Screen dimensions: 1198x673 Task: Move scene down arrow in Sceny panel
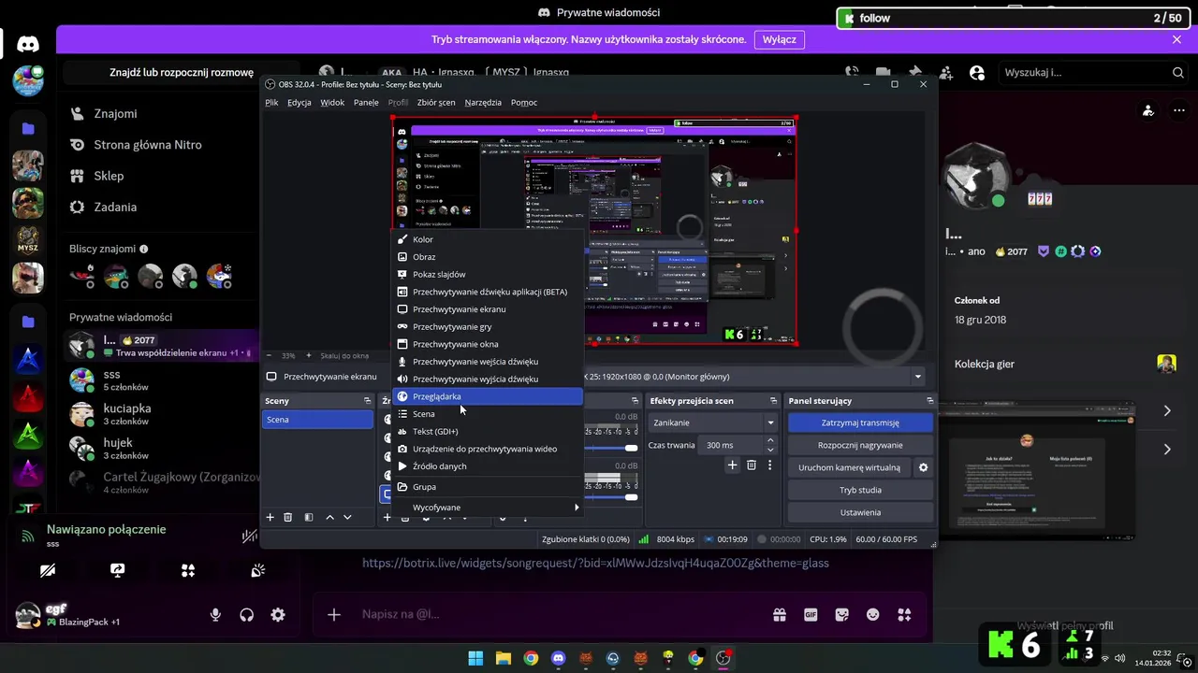coord(347,517)
